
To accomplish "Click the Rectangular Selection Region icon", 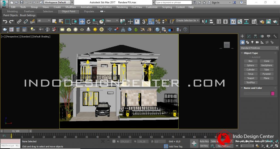I will [68, 22].
